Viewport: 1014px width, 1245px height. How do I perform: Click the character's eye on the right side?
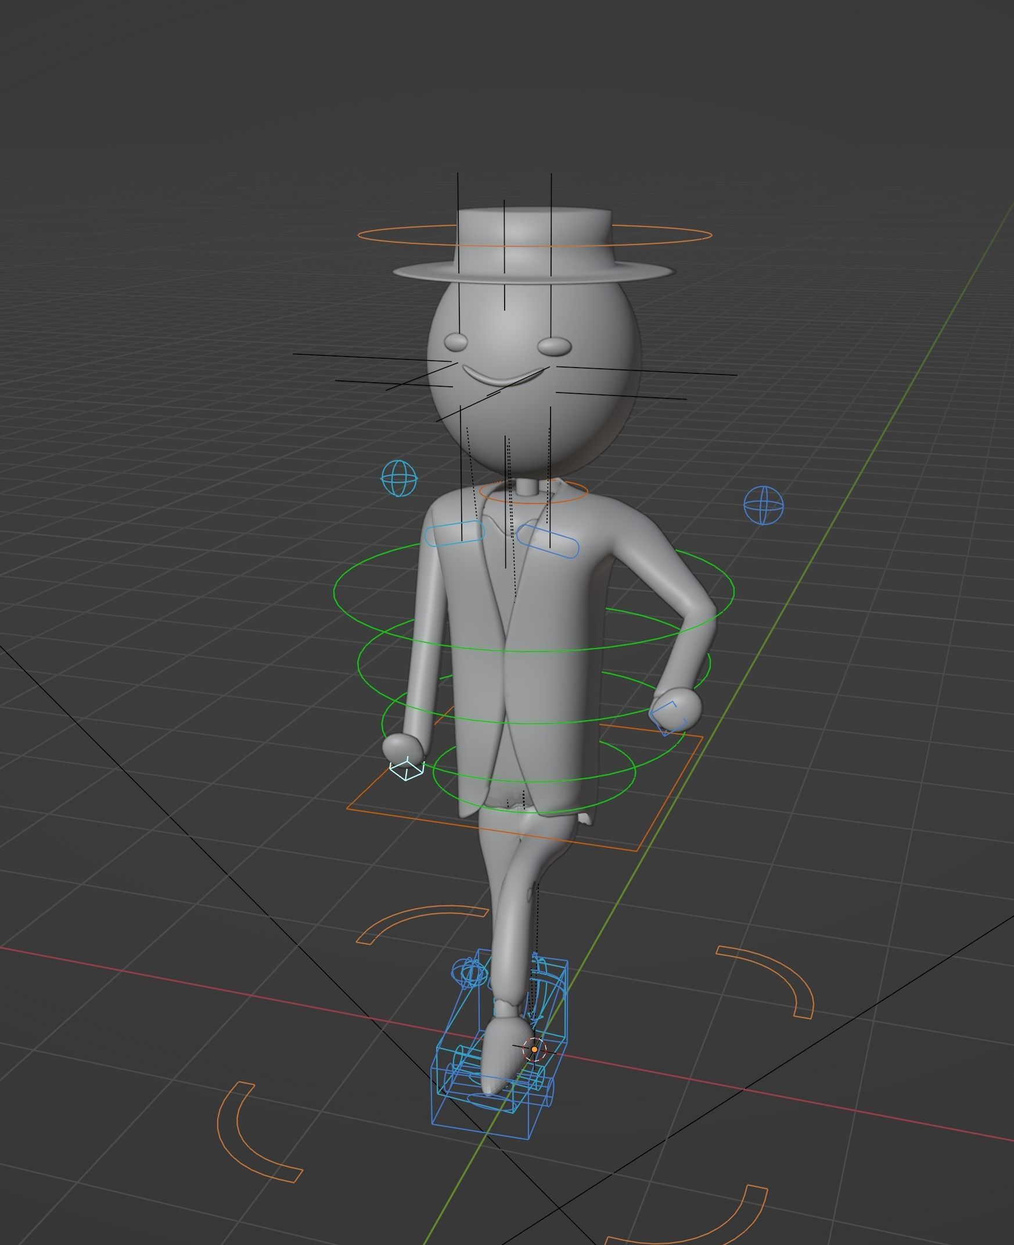click(553, 346)
